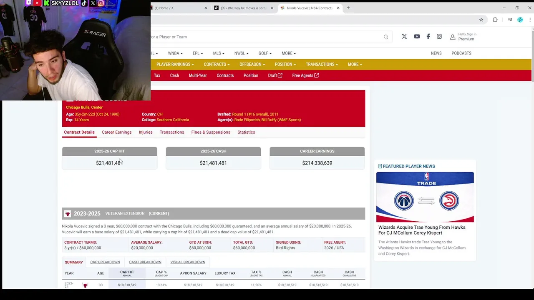Click the Chrome profile avatar

coord(520,20)
